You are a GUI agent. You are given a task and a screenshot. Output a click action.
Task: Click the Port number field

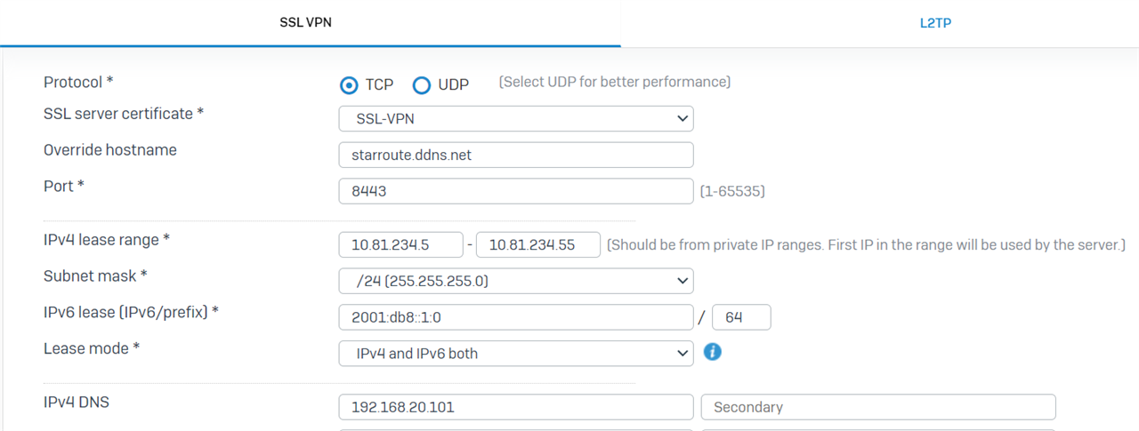(516, 191)
